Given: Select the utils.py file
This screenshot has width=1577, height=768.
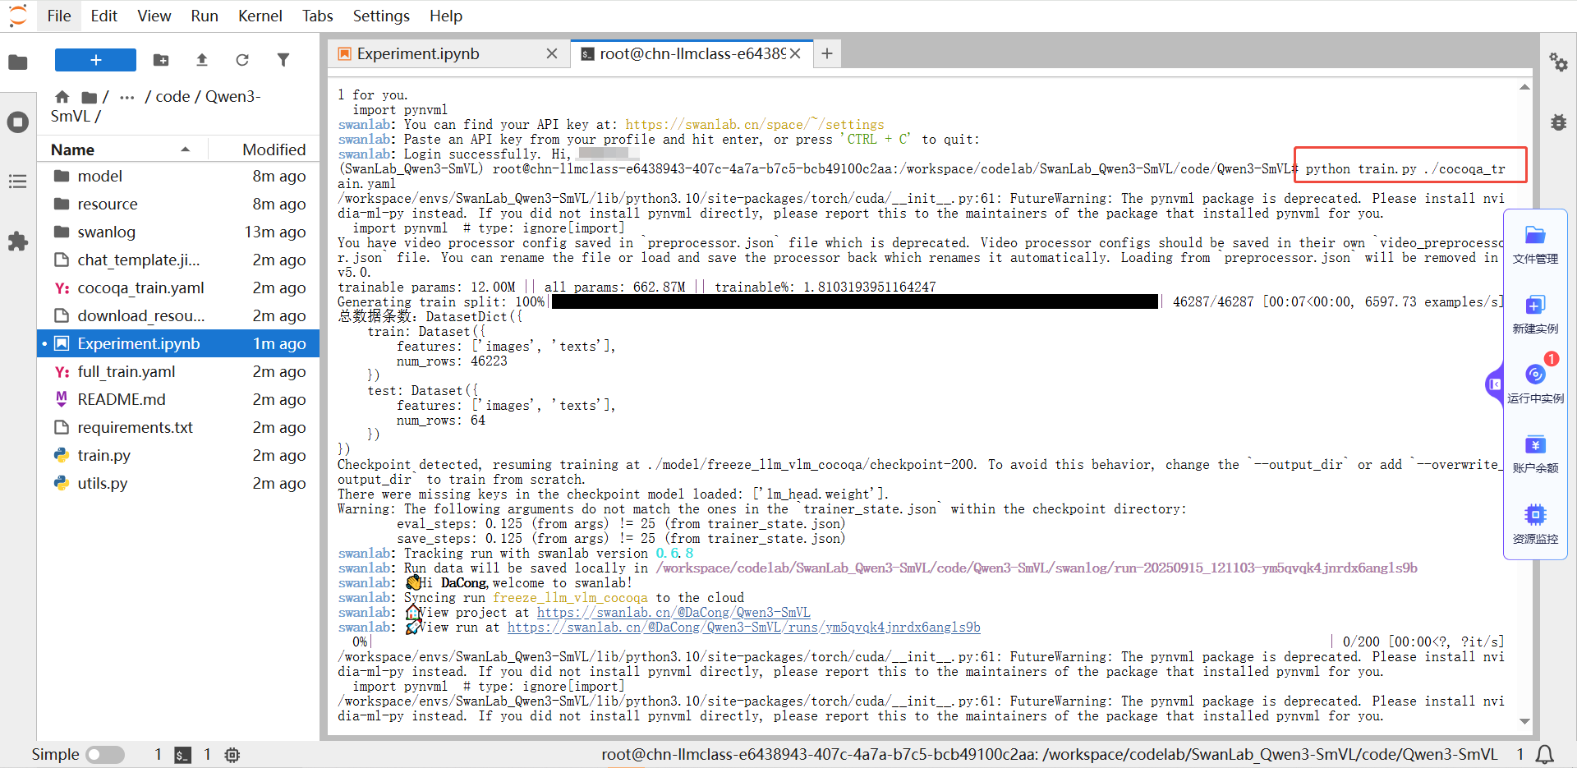Looking at the screenshot, I should [178, 484].
